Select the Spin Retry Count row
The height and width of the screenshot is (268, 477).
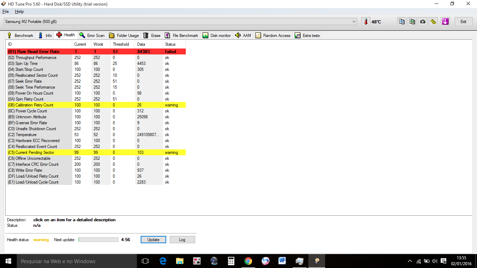(x=96, y=99)
